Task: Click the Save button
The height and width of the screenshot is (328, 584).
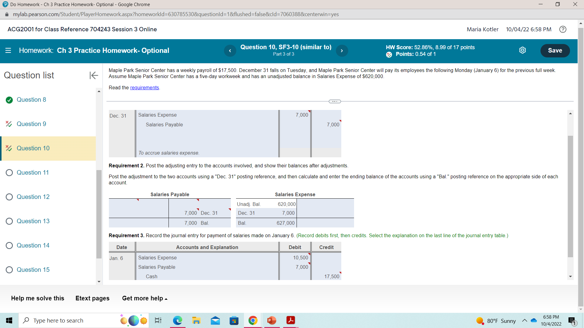Action: coord(555,50)
